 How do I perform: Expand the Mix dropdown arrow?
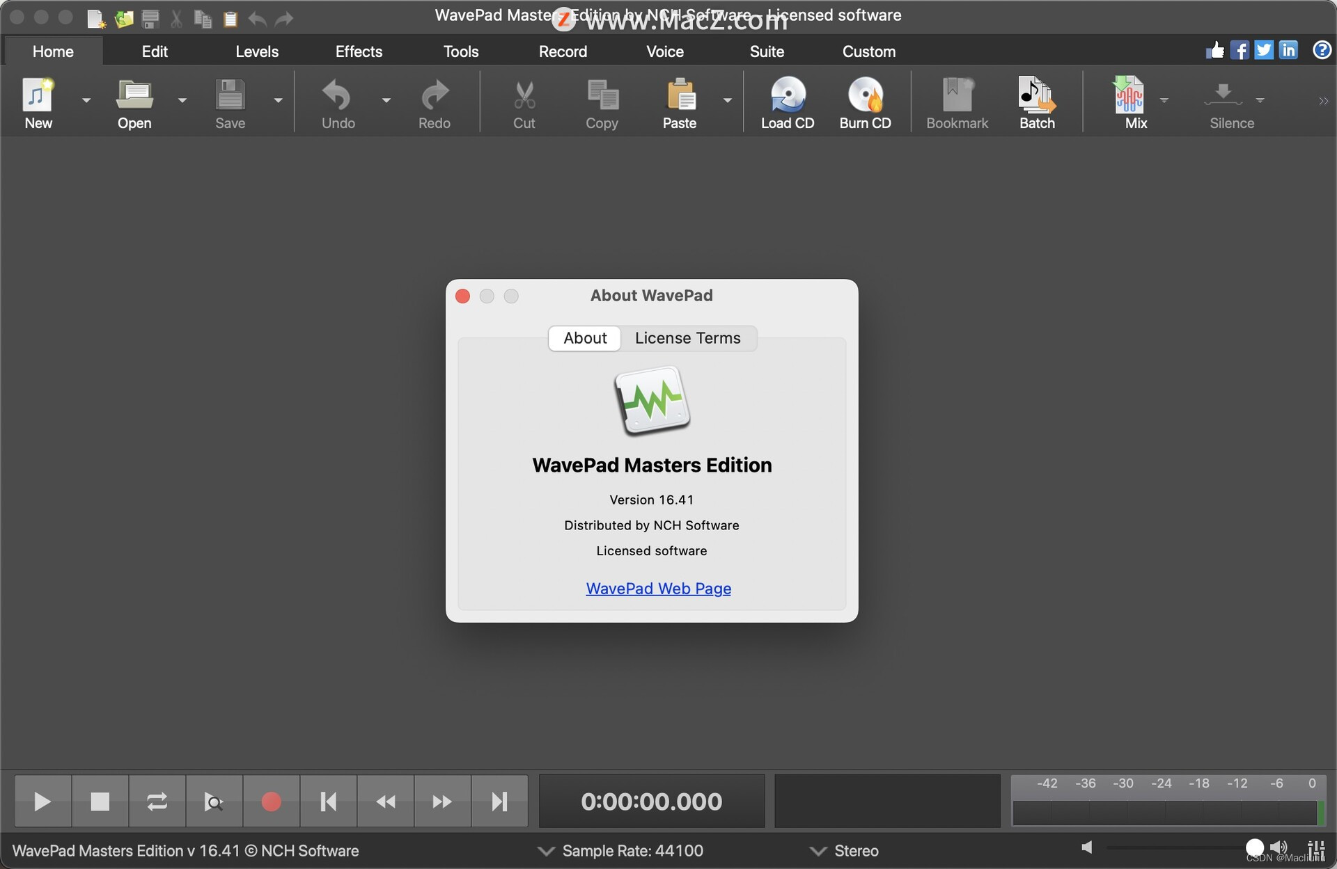coord(1164,100)
